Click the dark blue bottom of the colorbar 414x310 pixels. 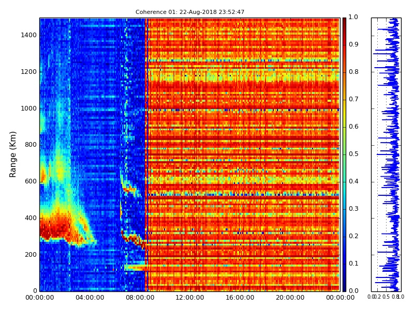344,287
